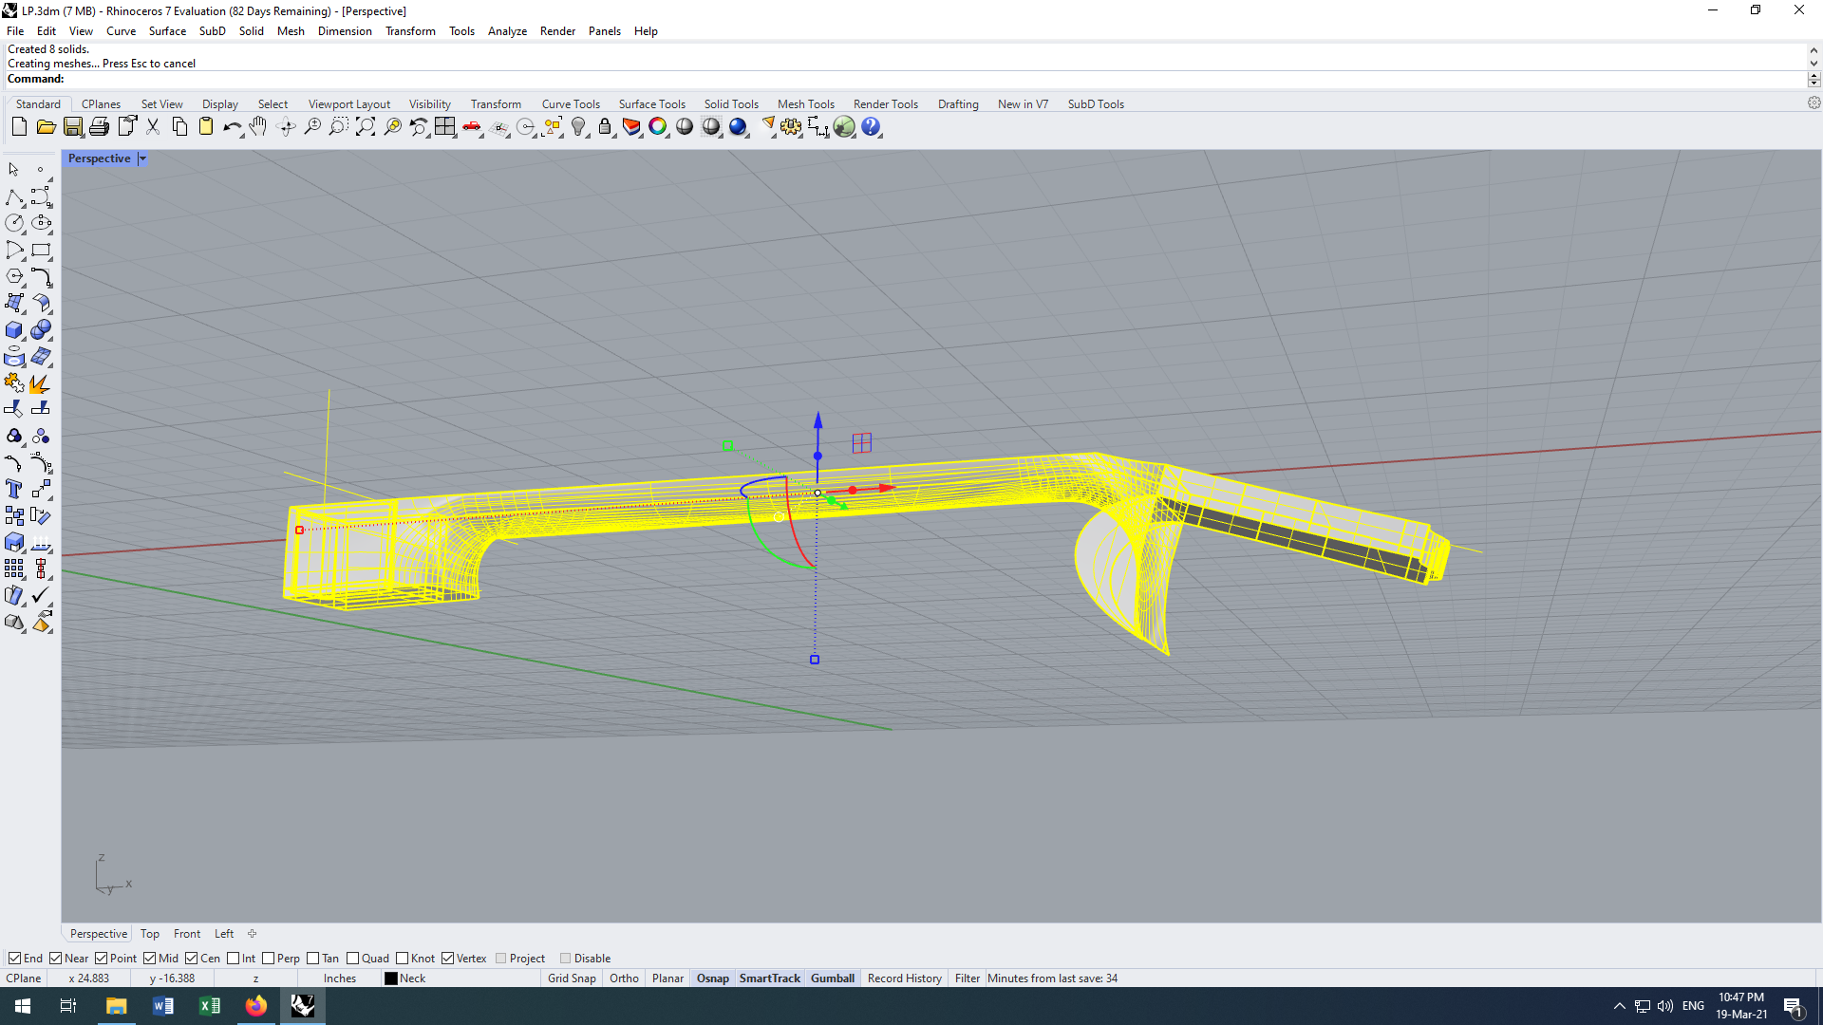
Task: Click the Lock objects padlock icon
Action: 605,127
